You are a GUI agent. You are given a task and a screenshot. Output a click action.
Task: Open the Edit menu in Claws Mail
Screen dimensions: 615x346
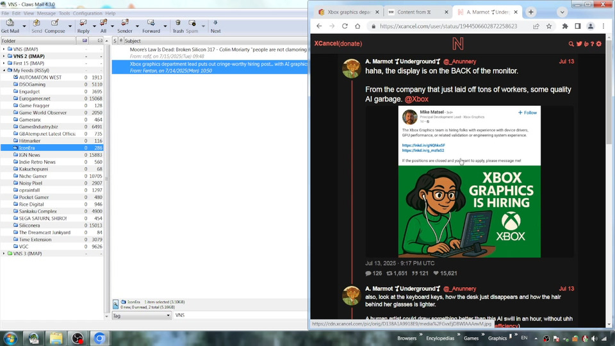(16, 13)
